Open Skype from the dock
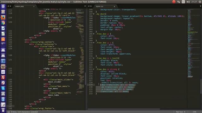This screenshot has height=113, width=202. [x=3, y=88]
